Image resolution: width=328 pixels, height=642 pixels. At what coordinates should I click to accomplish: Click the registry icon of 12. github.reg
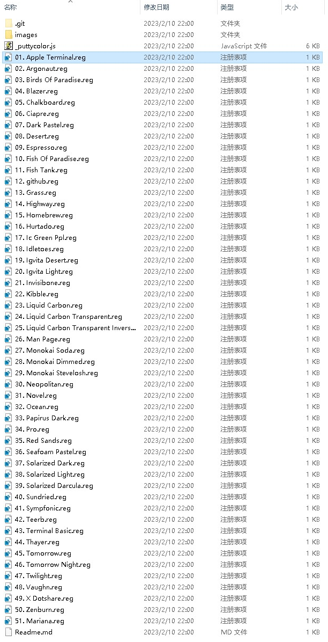tap(9, 181)
